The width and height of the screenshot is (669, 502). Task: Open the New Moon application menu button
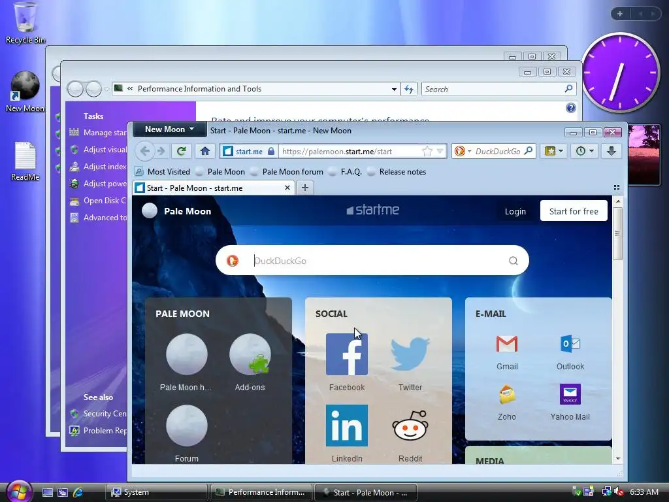pyautogui.click(x=169, y=129)
